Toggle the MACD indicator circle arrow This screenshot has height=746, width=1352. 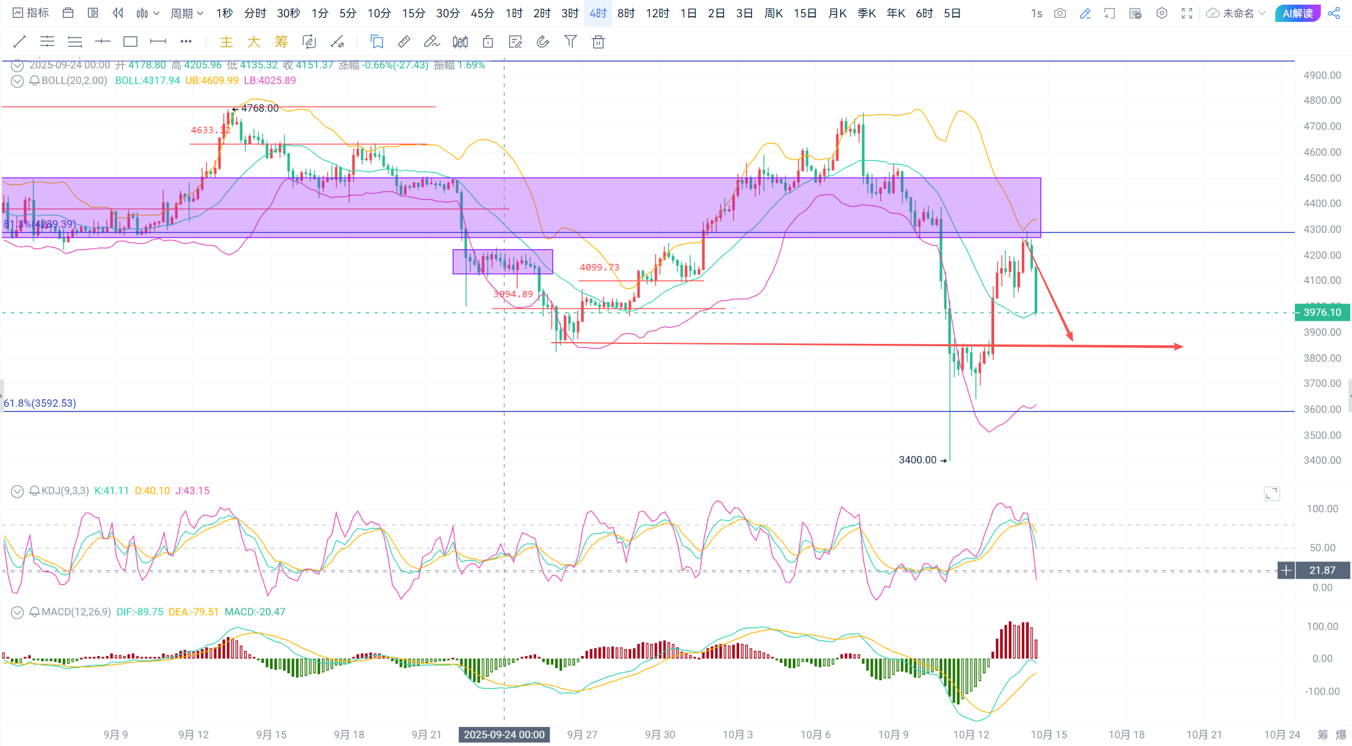tap(17, 612)
